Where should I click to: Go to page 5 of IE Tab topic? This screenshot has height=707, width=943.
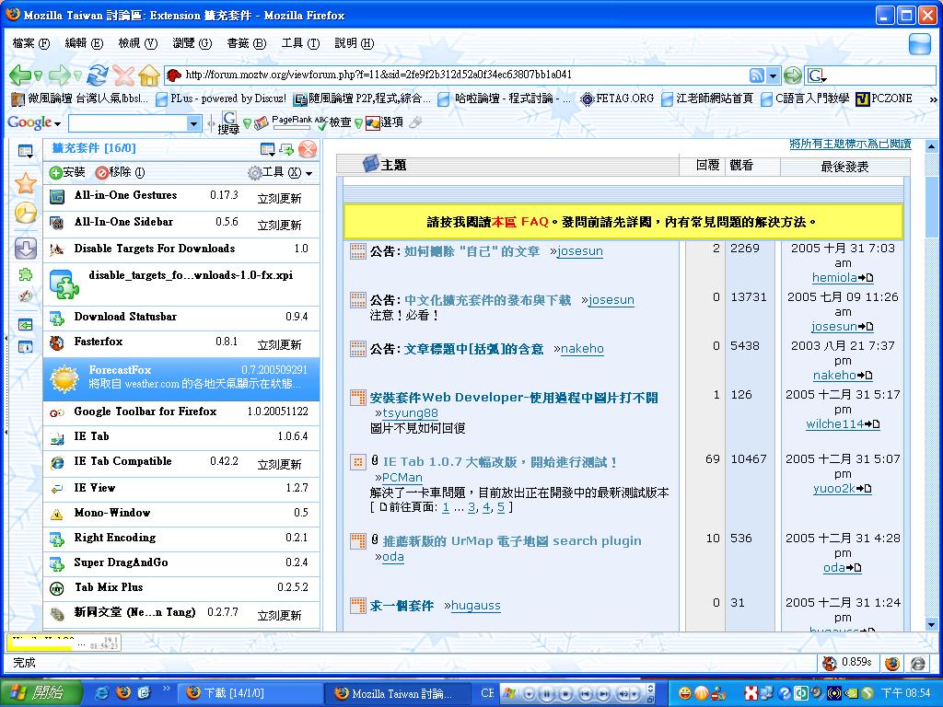pyautogui.click(x=500, y=507)
